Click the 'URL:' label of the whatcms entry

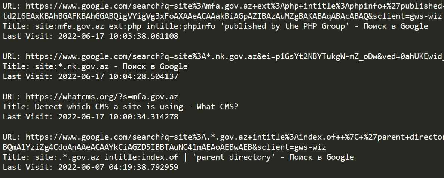[12, 97]
